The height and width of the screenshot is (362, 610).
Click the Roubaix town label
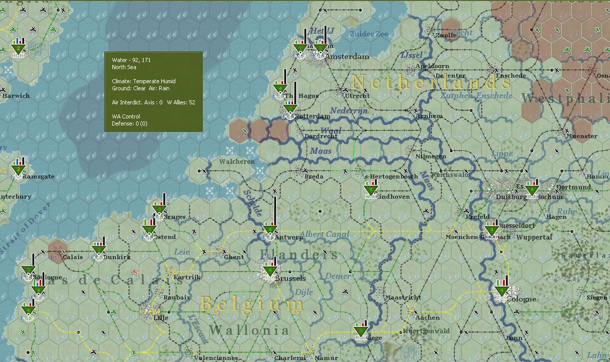pyautogui.click(x=177, y=297)
